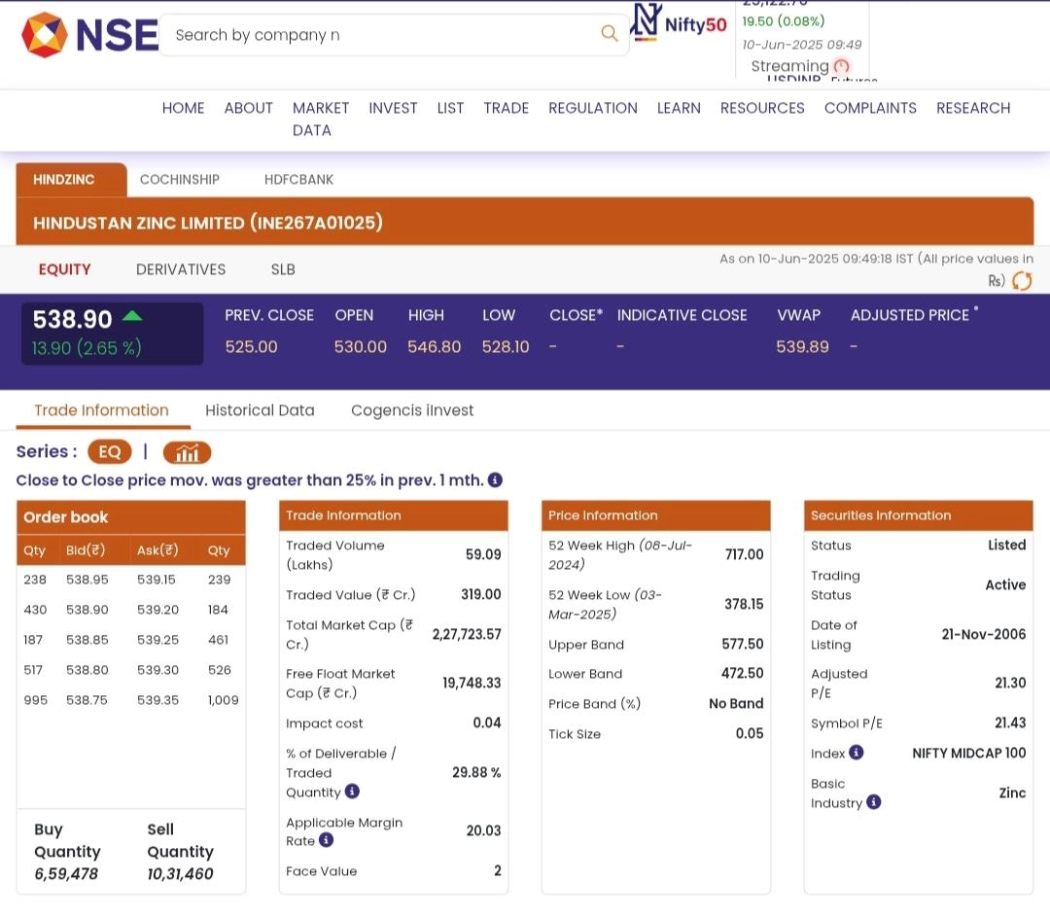The image size is (1050, 917).
Task: Click the streaming clock icon
Action: [x=842, y=66]
